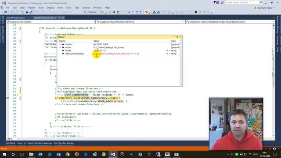Viewport: 281px width, 158px height.
Task: Click the Open File icon in toolbar
Action: pyautogui.click(x=23, y=12)
